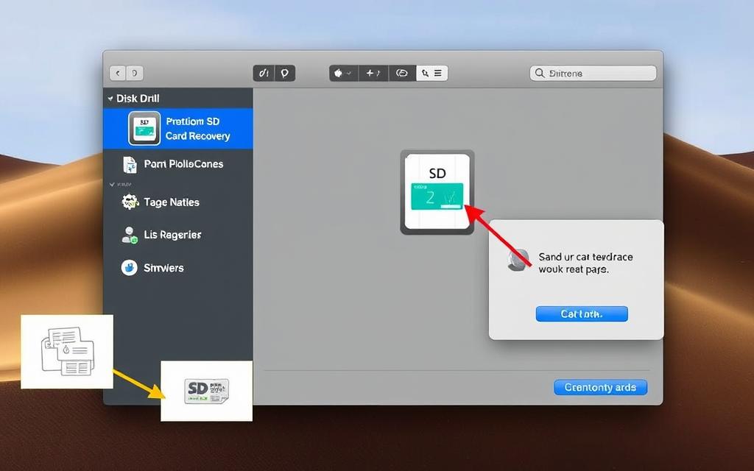Open the apple icon dropdown in toolbar
Viewport: 754px width, 471px height.
[x=343, y=73]
